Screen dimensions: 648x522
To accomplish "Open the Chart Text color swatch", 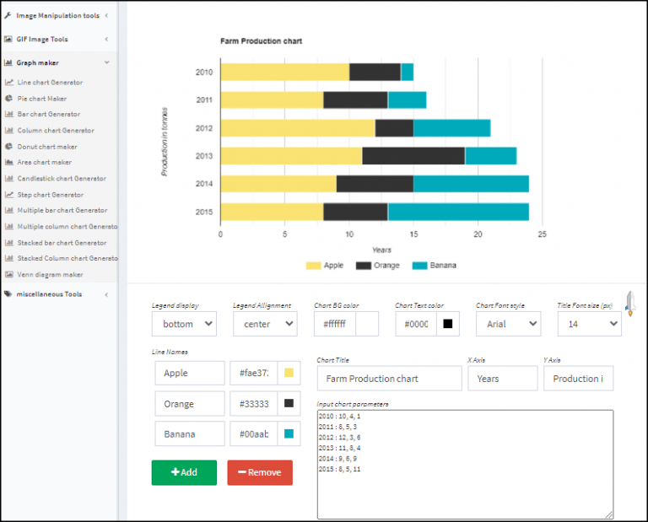I will coord(448,324).
